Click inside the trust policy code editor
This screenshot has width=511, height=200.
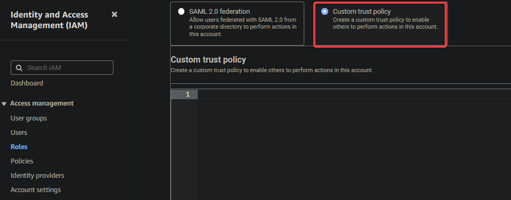tap(354, 145)
